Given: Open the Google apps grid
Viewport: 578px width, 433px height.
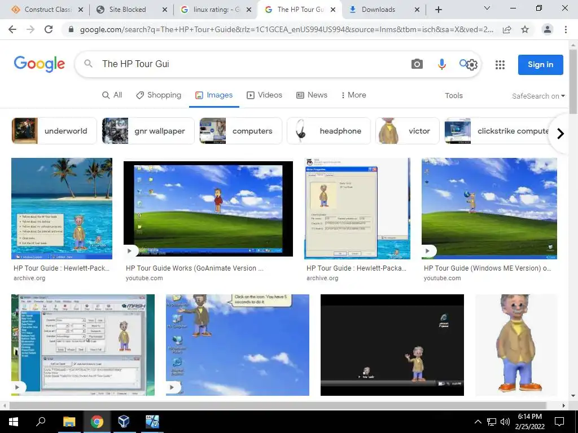Looking at the screenshot, I should tap(500, 65).
